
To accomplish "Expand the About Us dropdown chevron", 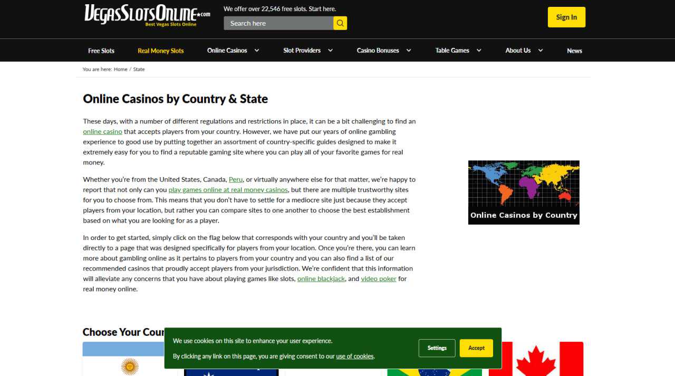I will 541,51.
